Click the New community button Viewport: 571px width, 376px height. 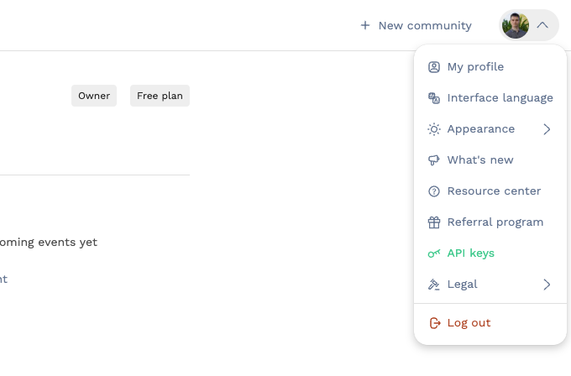tap(416, 25)
